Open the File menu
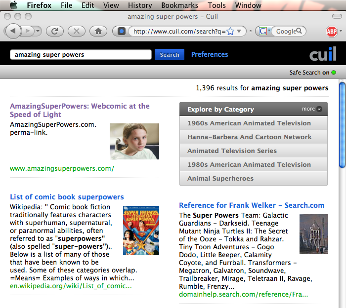 pos(66,5)
